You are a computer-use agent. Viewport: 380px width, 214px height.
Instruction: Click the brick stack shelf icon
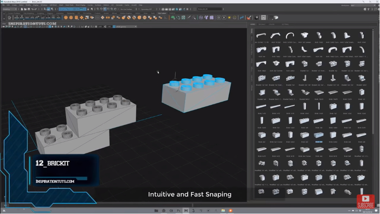[x=276, y=18]
